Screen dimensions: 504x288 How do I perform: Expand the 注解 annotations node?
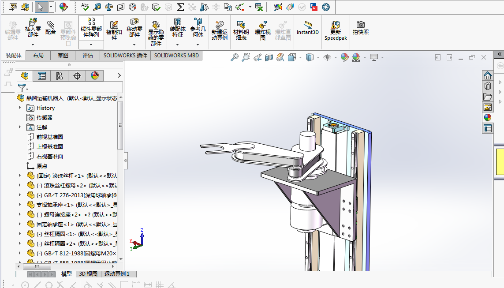pos(19,127)
